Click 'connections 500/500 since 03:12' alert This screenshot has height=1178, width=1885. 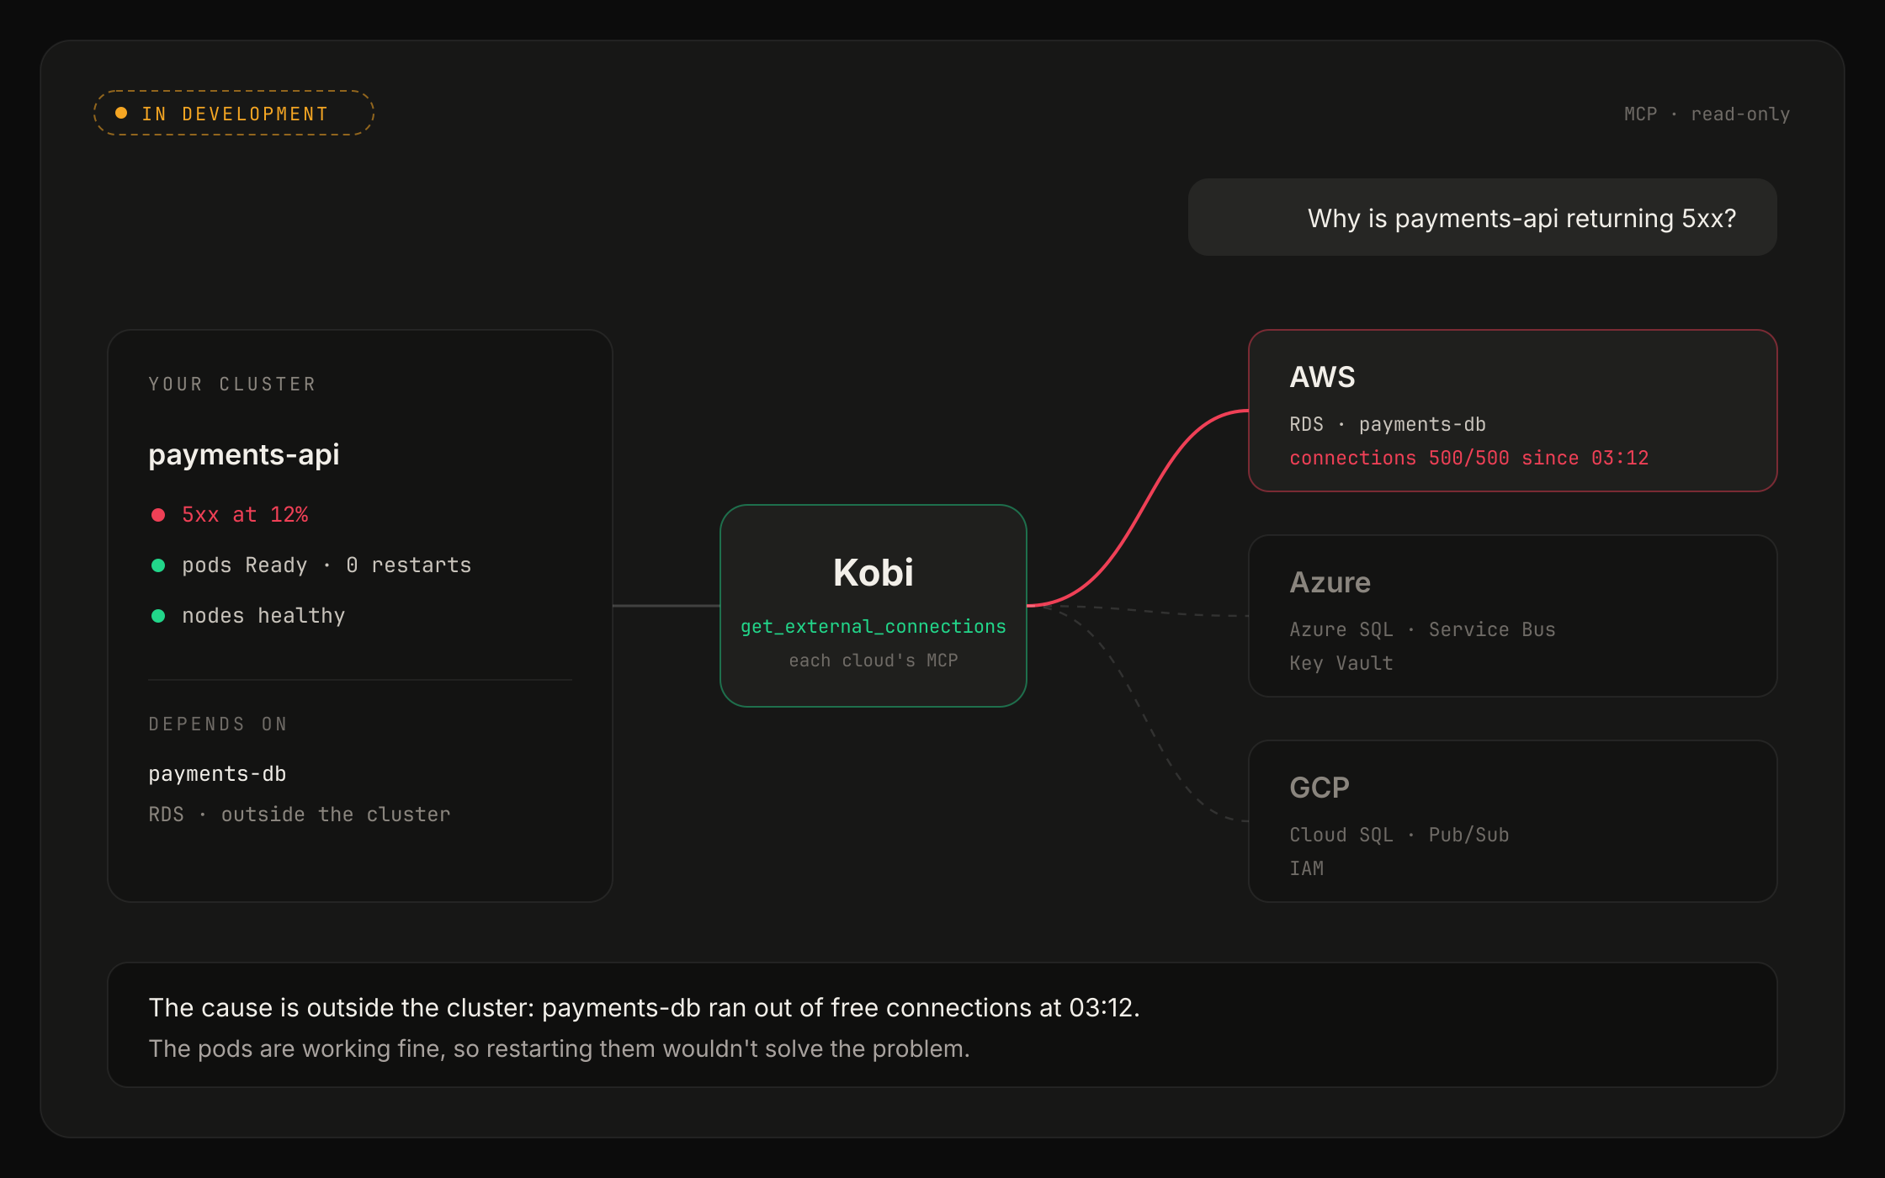(1469, 459)
